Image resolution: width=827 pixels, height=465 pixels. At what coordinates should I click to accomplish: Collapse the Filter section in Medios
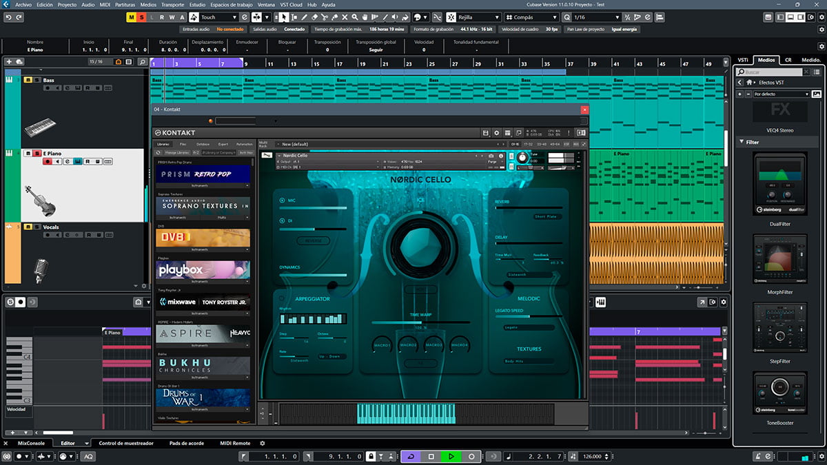742,142
